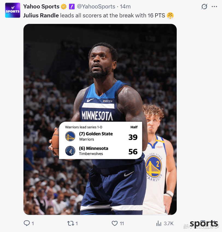Click the purple affiliate badge icon
The height and width of the screenshot is (232, 222).
[72, 7]
